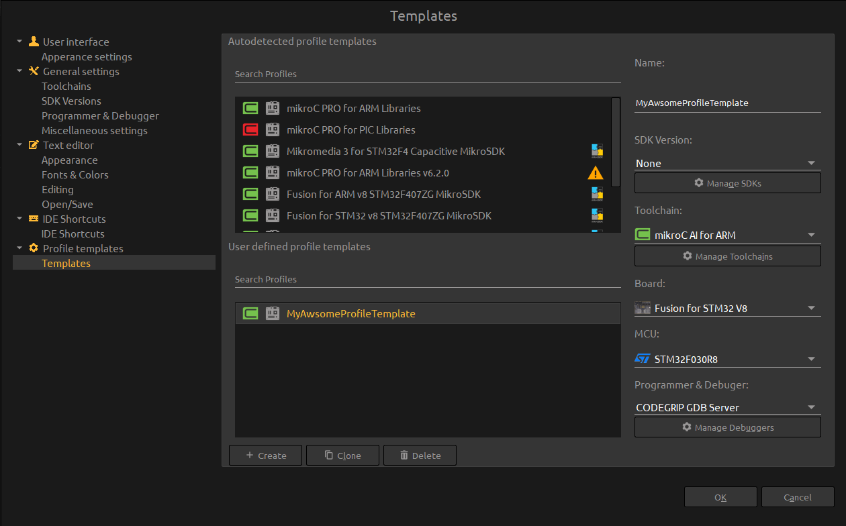The height and width of the screenshot is (526, 846).
Task: Click the board icon on the Fusion for ARM v8 row
Action: click(272, 194)
